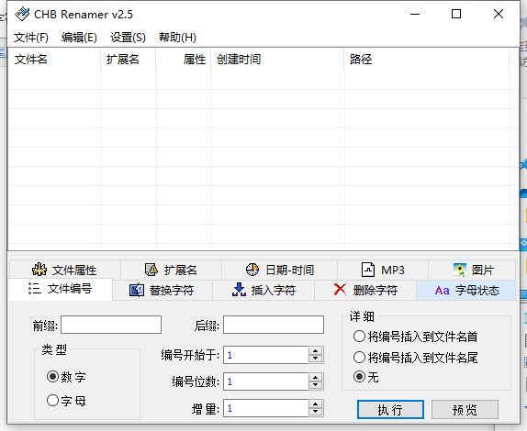This screenshot has height=431, width=527.
Task: Focus the 前缀 text field
Action: tap(111, 325)
